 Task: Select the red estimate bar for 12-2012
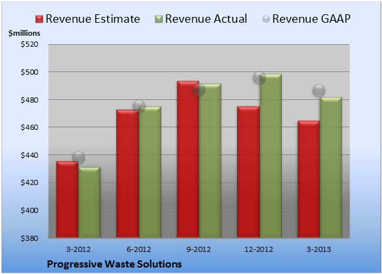click(248, 172)
